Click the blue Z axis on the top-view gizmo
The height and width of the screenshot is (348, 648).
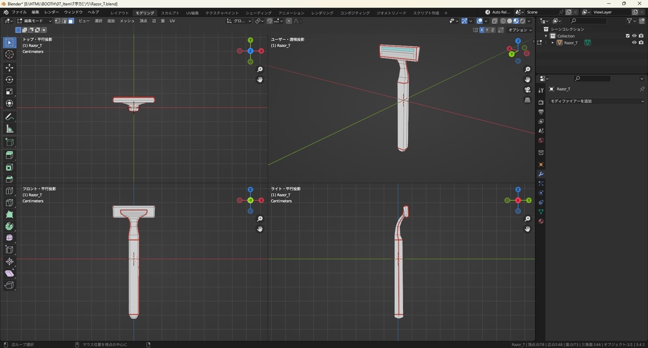[251, 51]
